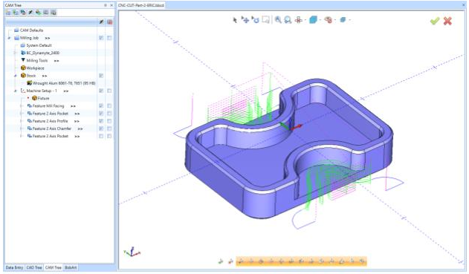Toggle the Stock visibility checkbox
Image resolution: width=469 pixels, height=274 pixels.
[x=101, y=76]
